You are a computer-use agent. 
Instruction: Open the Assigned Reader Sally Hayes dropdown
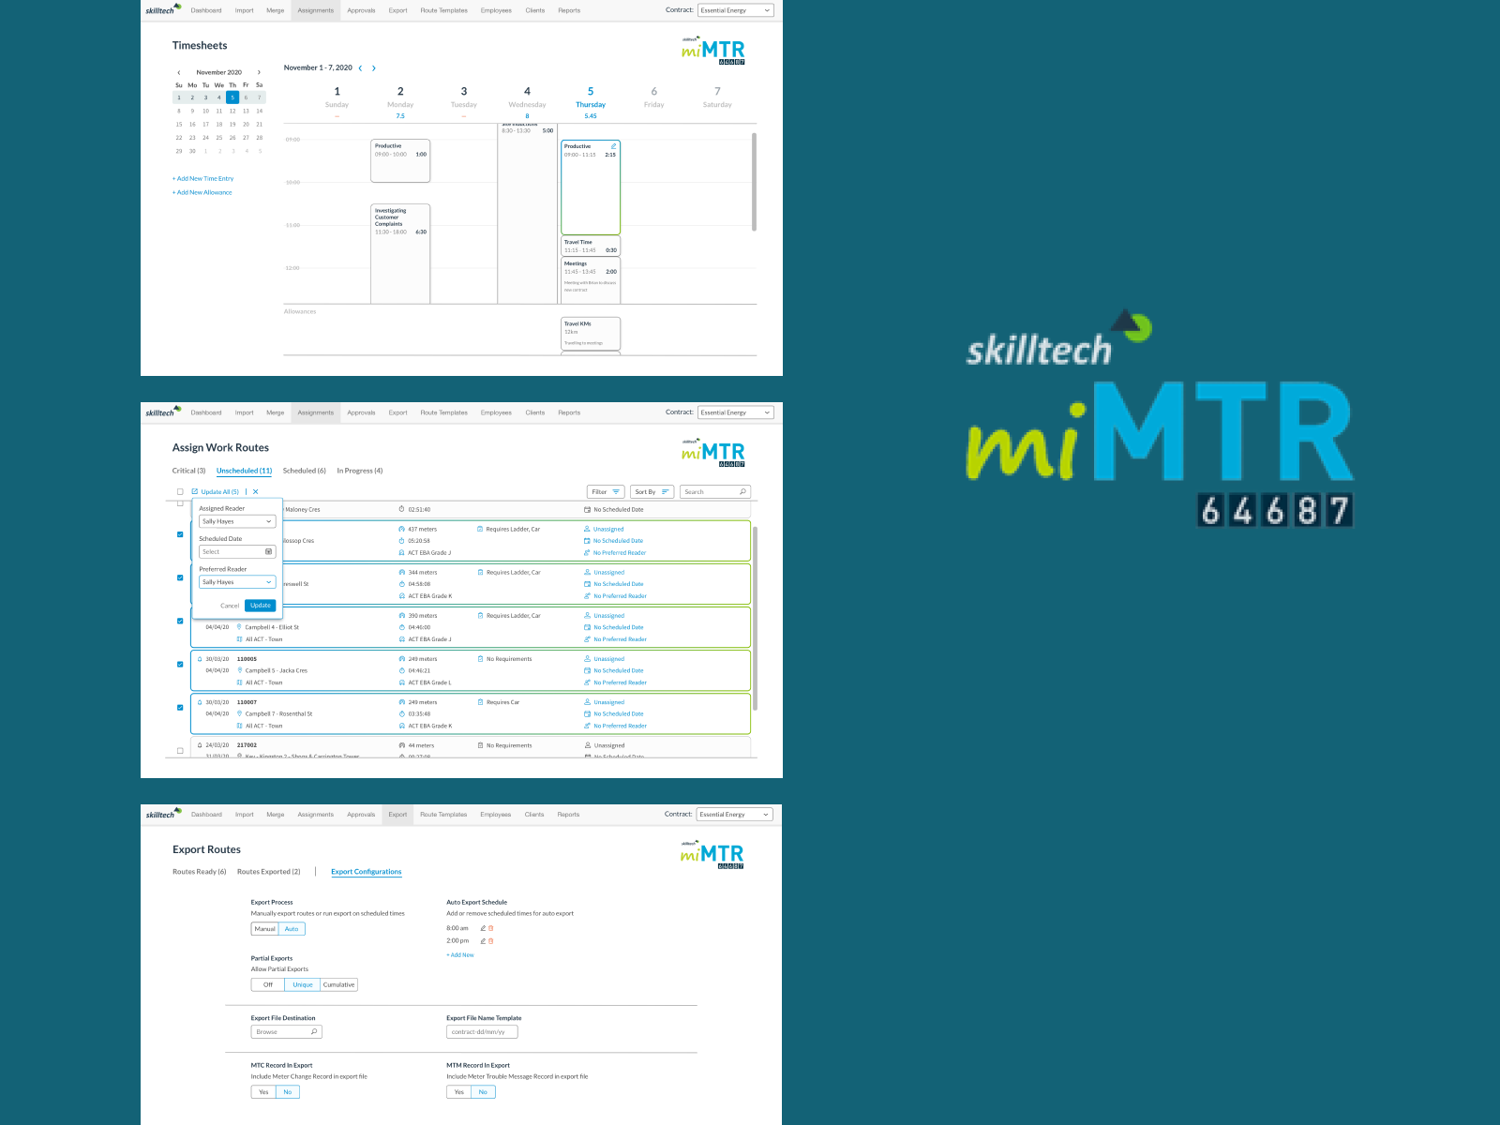click(237, 521)
